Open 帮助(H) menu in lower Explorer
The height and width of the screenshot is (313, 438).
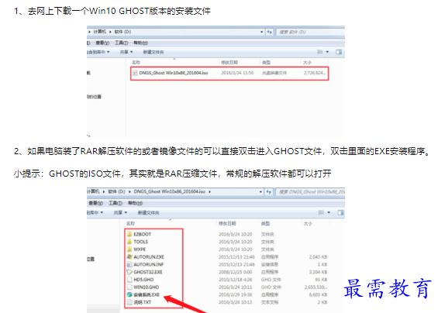135,203
